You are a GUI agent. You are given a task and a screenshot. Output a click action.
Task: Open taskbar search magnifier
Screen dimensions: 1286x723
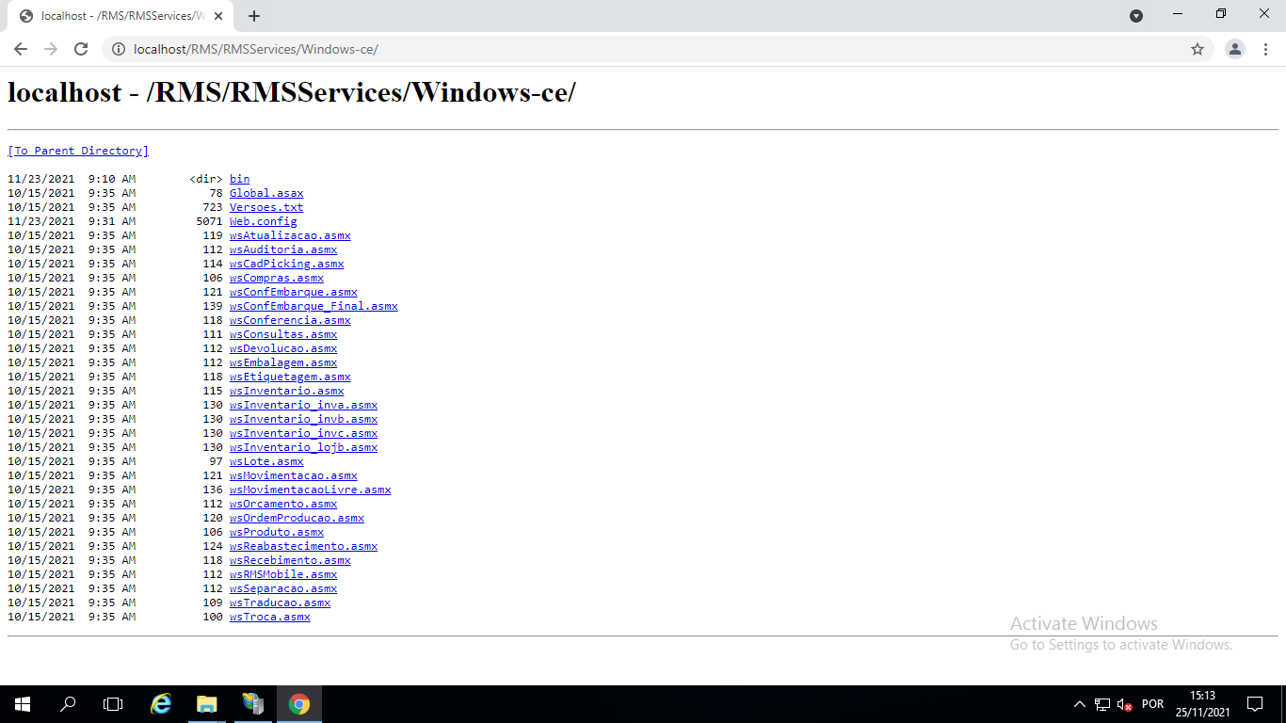68,704
